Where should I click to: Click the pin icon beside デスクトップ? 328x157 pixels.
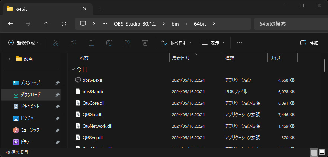pos(57,83)
